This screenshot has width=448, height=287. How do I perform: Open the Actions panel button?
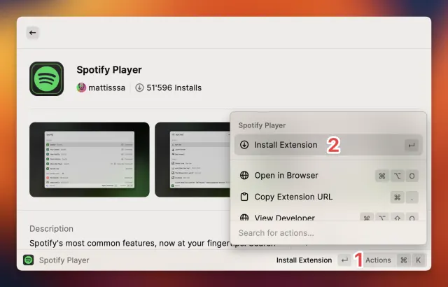(378, 260)
